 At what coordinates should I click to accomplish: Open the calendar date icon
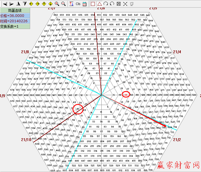(x=84, y=4)
